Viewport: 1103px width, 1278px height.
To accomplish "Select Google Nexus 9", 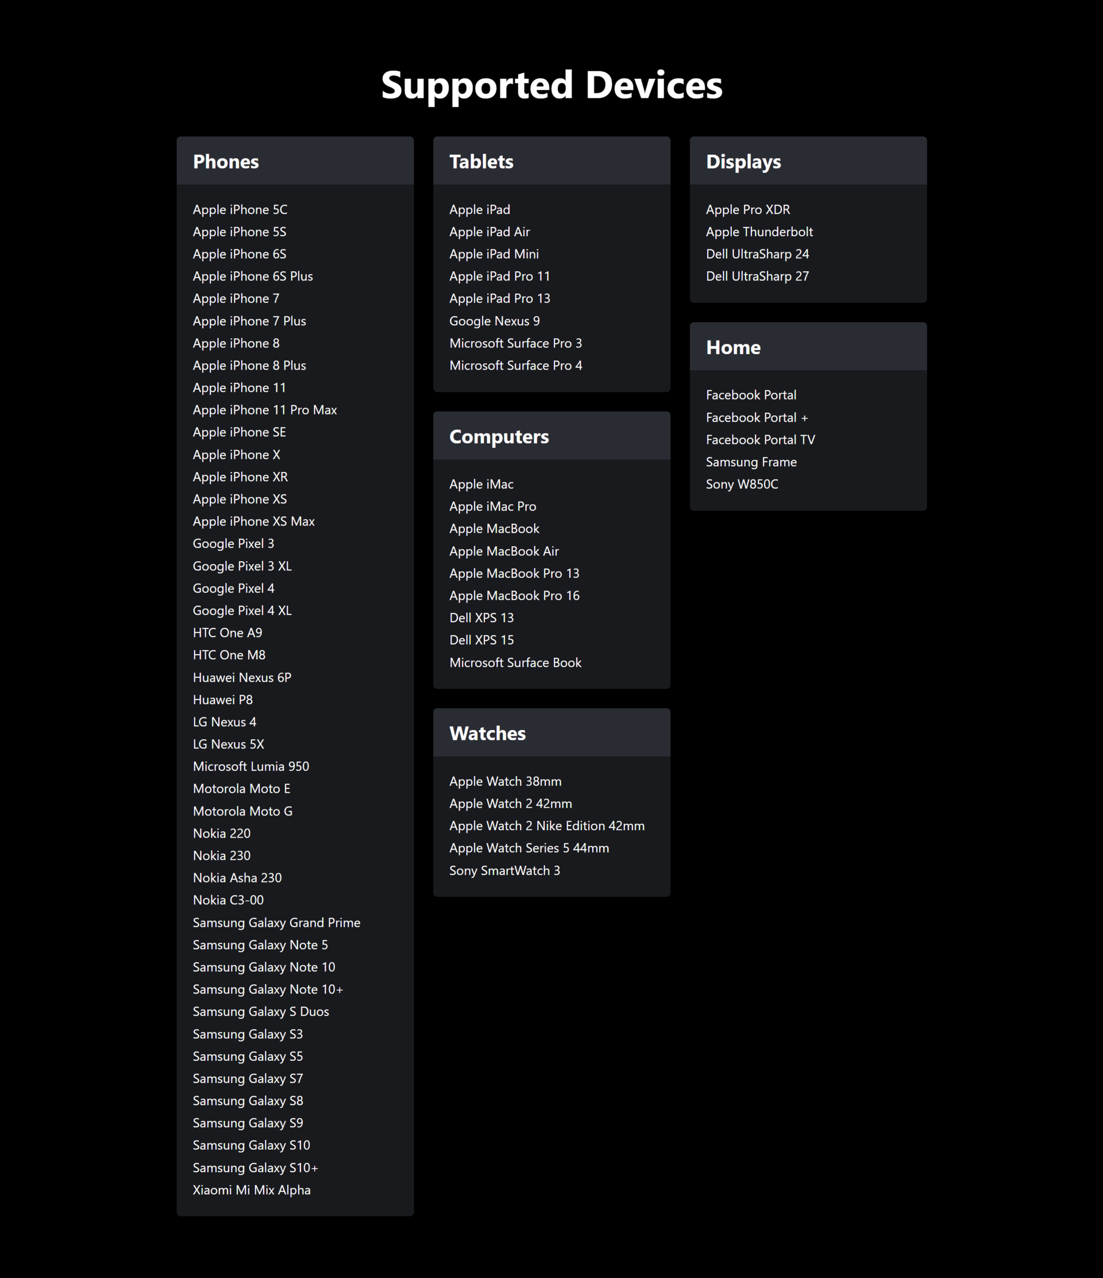I will pos(494,321).
